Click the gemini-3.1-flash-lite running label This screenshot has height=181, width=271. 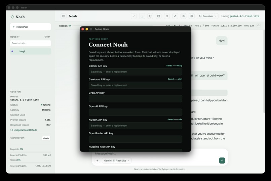244,16
